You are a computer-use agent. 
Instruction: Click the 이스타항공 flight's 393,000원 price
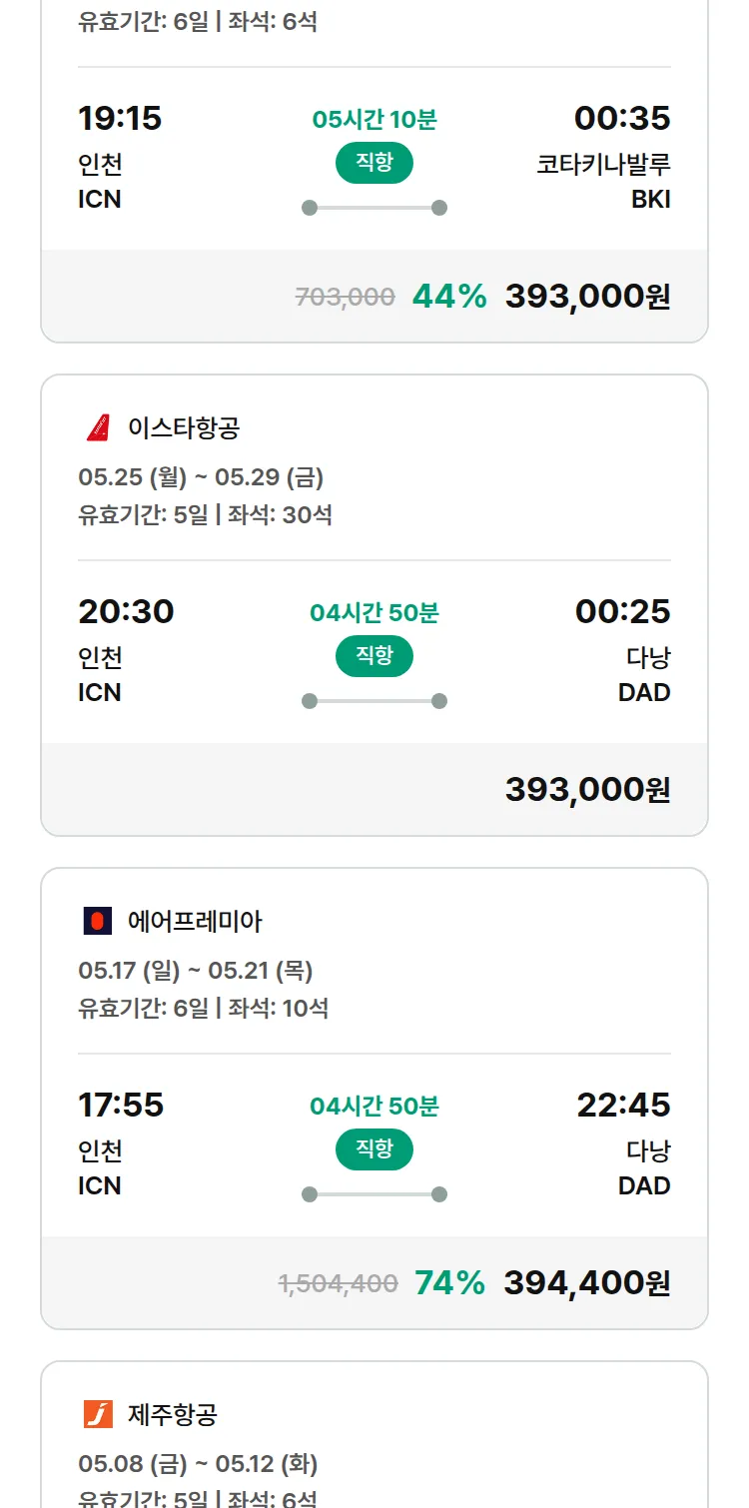(x=587, y=790)
